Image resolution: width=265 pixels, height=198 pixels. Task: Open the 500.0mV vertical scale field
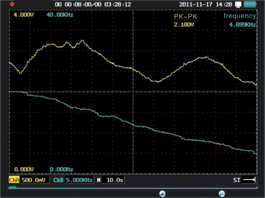pyautogui.click(x=35, y=180)
